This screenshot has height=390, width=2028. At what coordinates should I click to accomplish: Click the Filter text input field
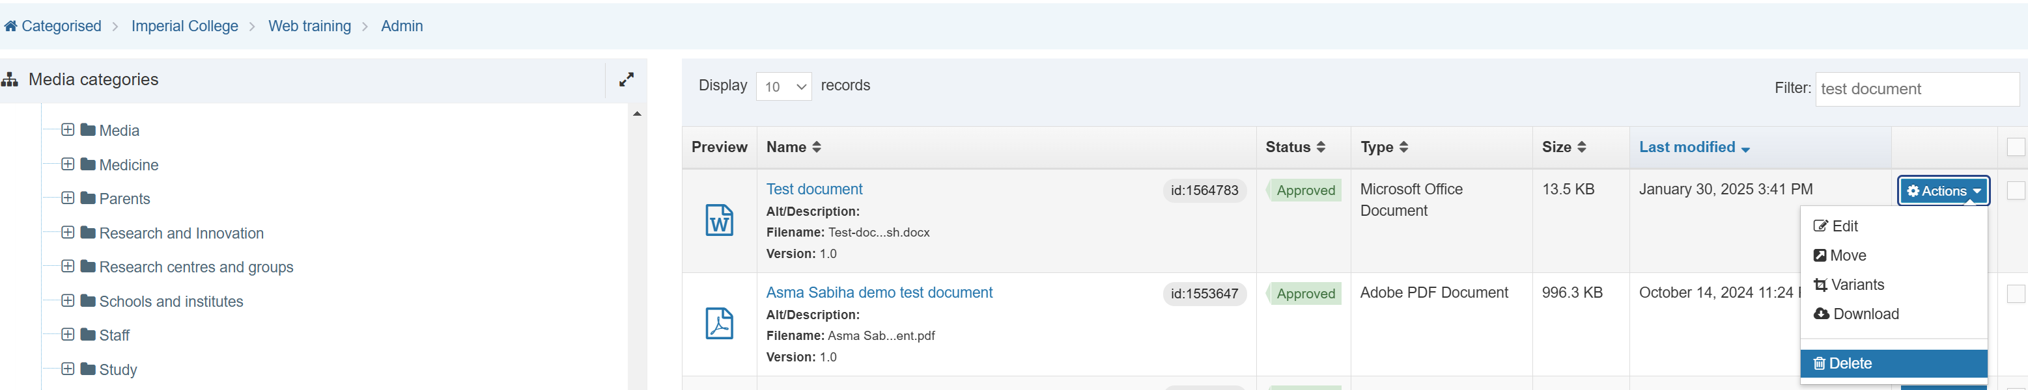click(x=1916, y=89)
